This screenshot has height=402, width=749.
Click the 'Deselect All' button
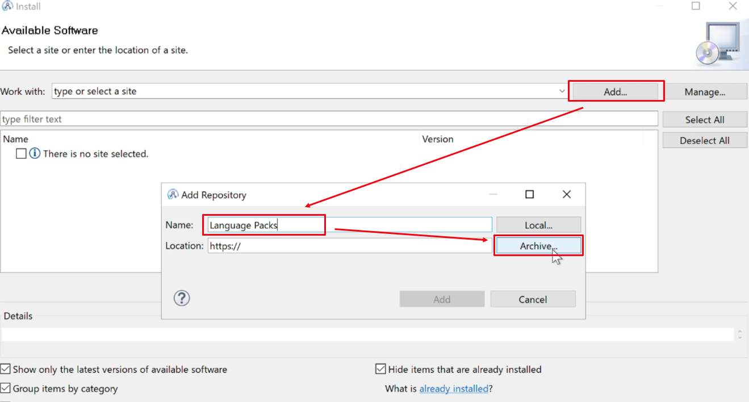tap(705, 140)
